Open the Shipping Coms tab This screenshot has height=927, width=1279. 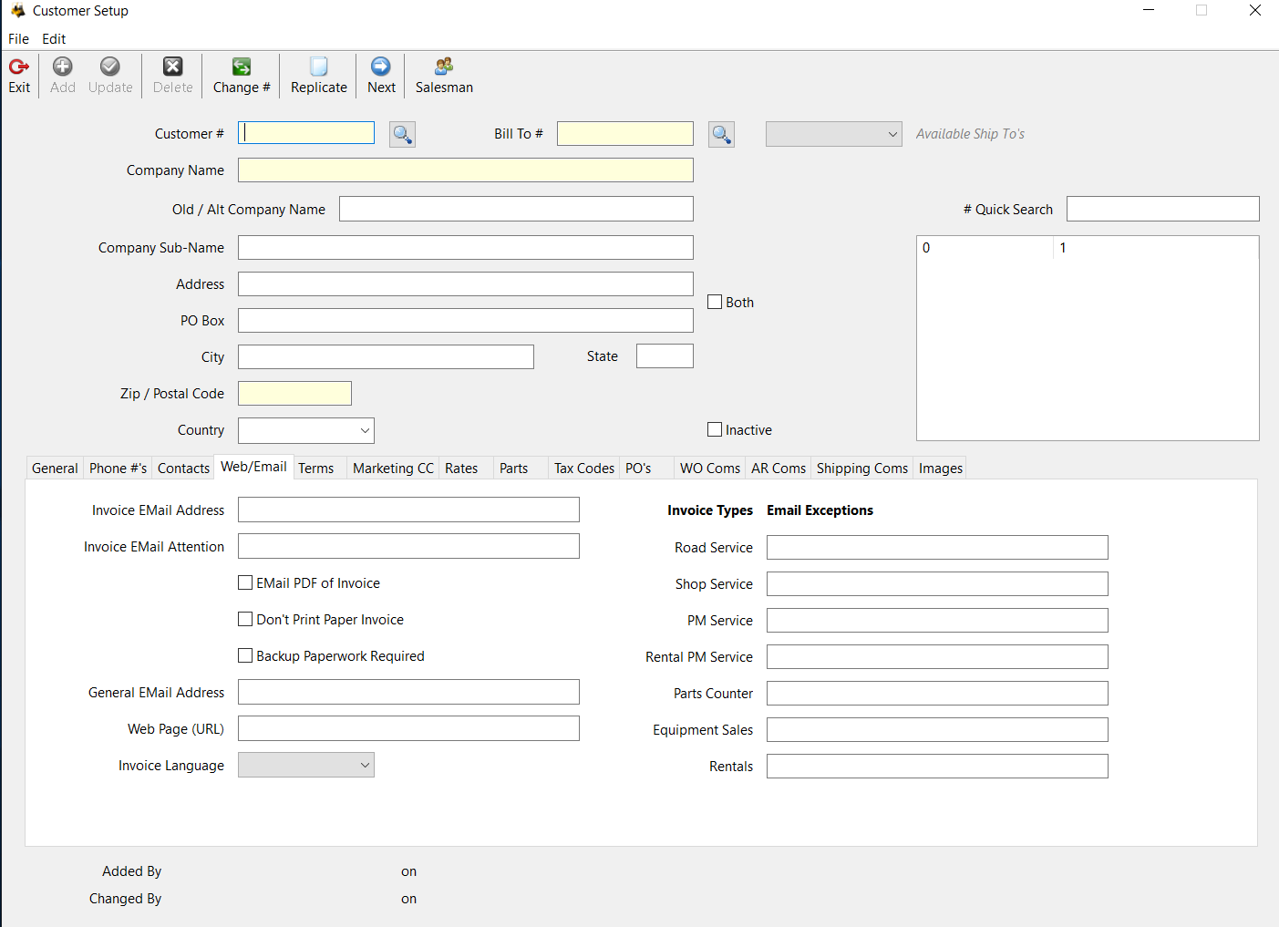[862, 469]
